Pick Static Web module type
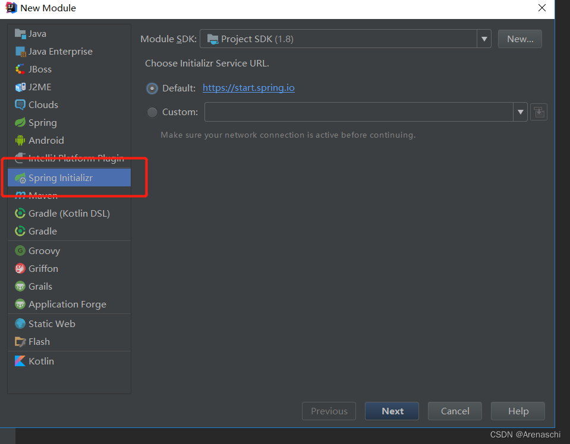Screen dimensions: 570x444 click(69, 324)
